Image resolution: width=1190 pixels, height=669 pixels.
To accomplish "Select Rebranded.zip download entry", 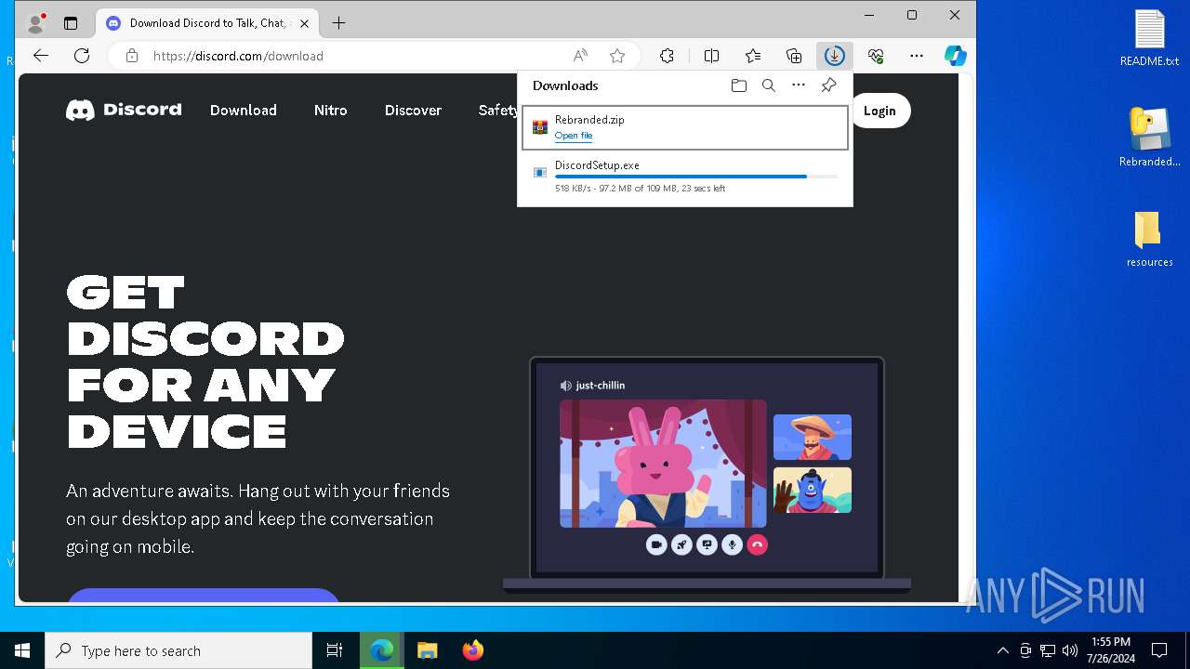I will 685,127.
